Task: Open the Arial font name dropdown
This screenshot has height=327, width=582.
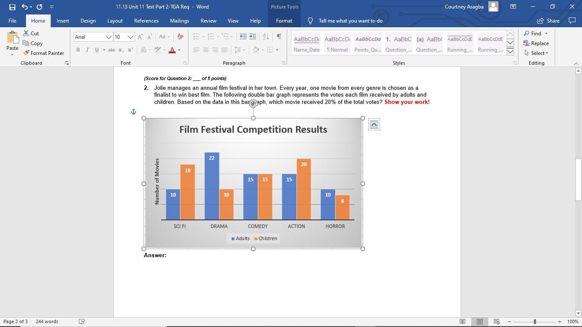Action: tap(109, 37)
